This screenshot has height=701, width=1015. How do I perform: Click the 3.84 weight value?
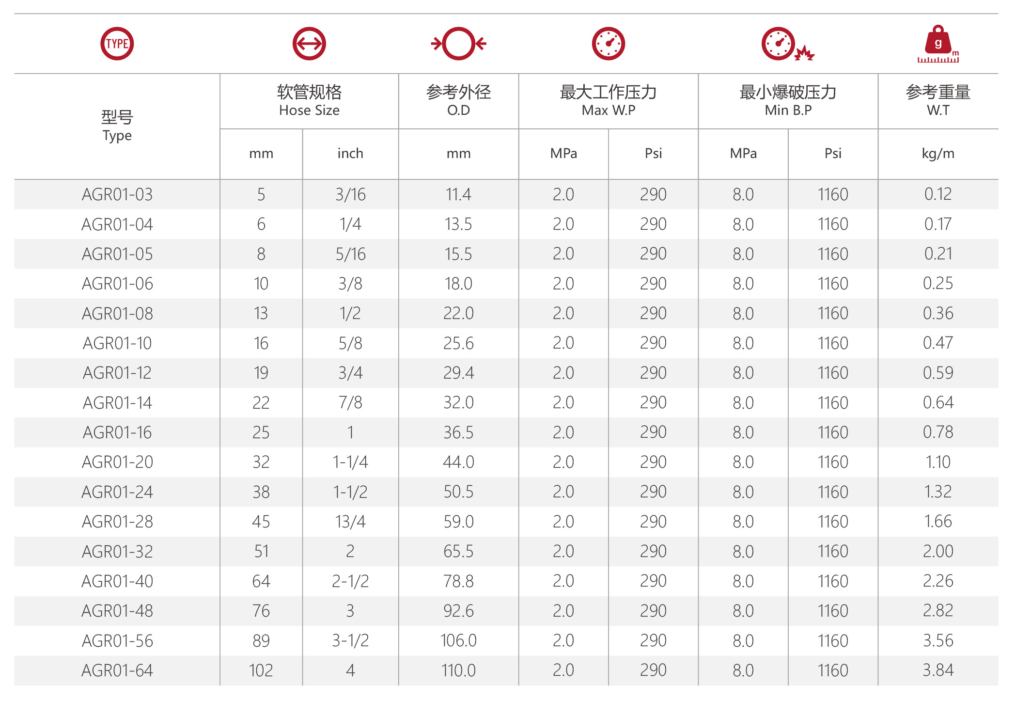coord(938,670)
